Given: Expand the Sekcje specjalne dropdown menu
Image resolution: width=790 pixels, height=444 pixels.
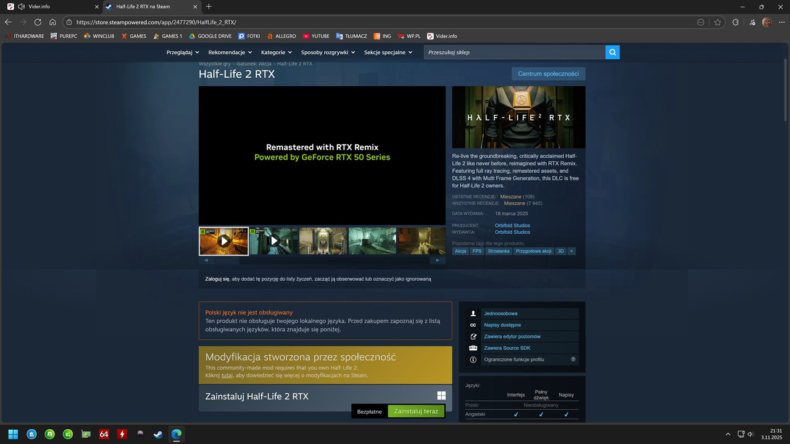Looking at the screenshot, I should (x=388, y=52).
